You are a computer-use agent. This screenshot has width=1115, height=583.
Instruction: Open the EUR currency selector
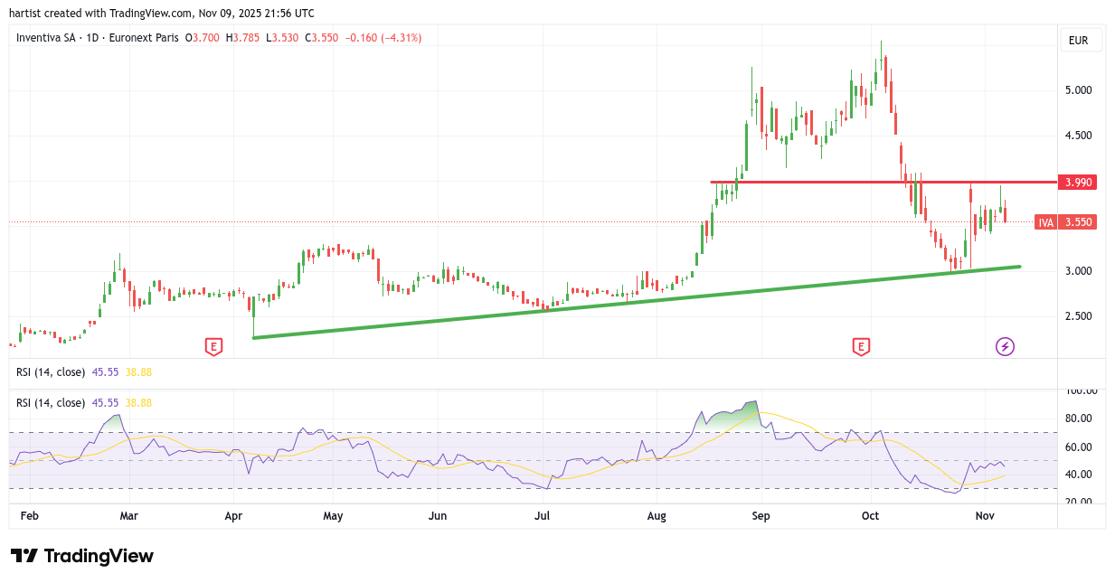tap(1078, 41)
